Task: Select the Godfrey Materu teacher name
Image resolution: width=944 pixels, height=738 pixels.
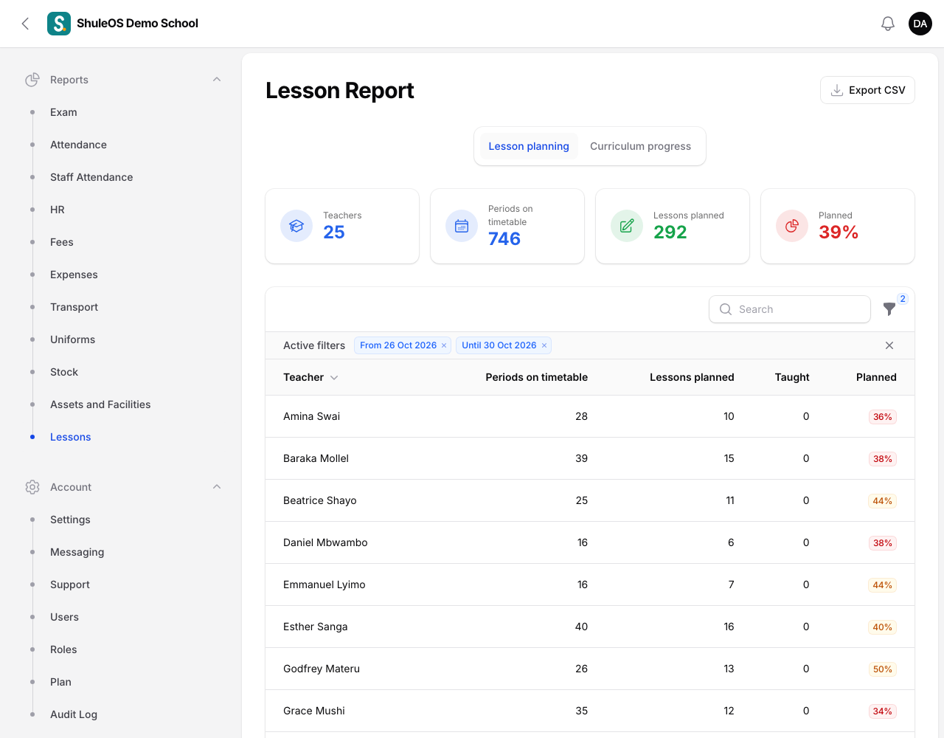Action: (x=322, y=669)
